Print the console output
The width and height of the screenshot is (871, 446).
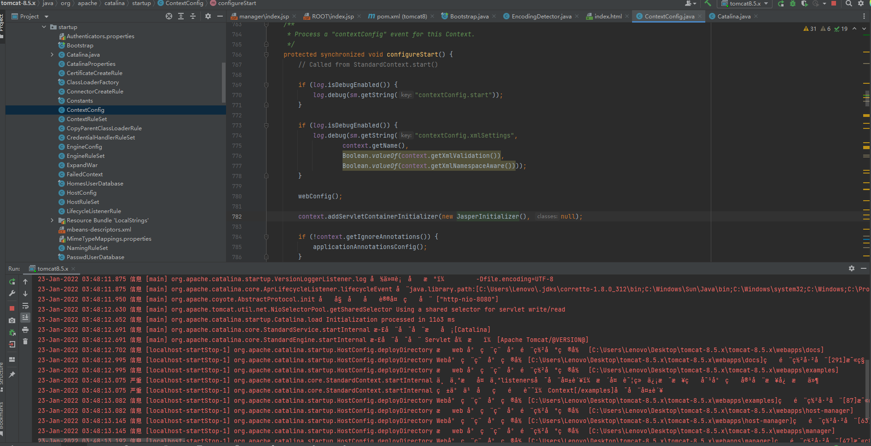pos(25,330)
